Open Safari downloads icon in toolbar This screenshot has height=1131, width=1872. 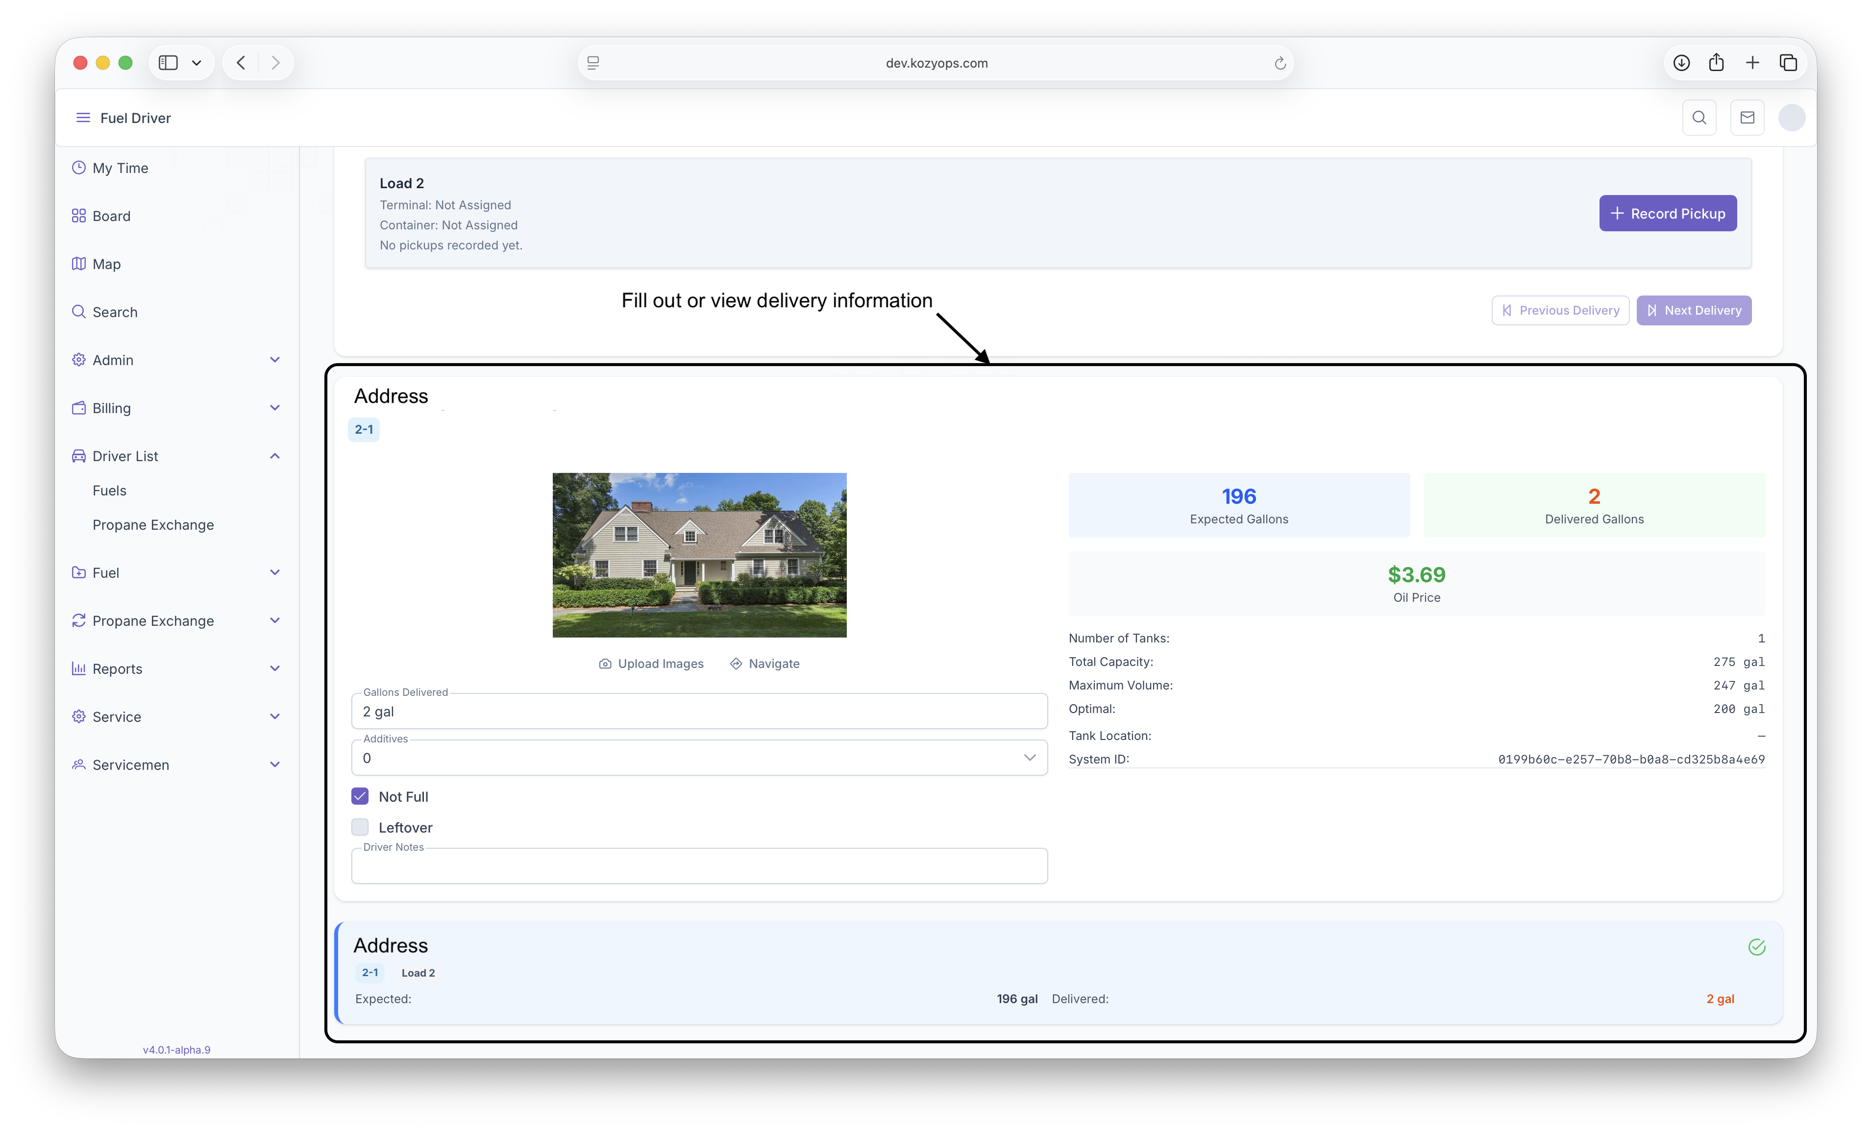pyautogui.click(x=1681, y=63)
